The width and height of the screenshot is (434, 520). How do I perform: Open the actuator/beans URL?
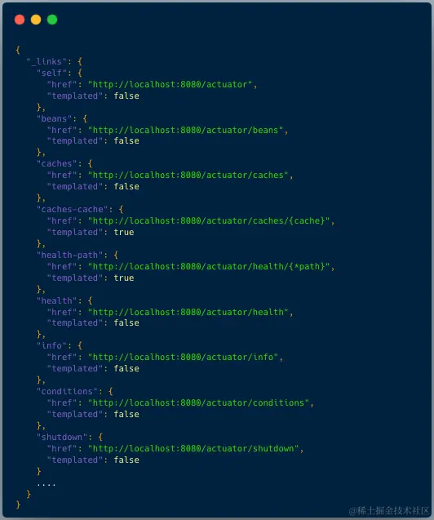click(x=185, y=131)
